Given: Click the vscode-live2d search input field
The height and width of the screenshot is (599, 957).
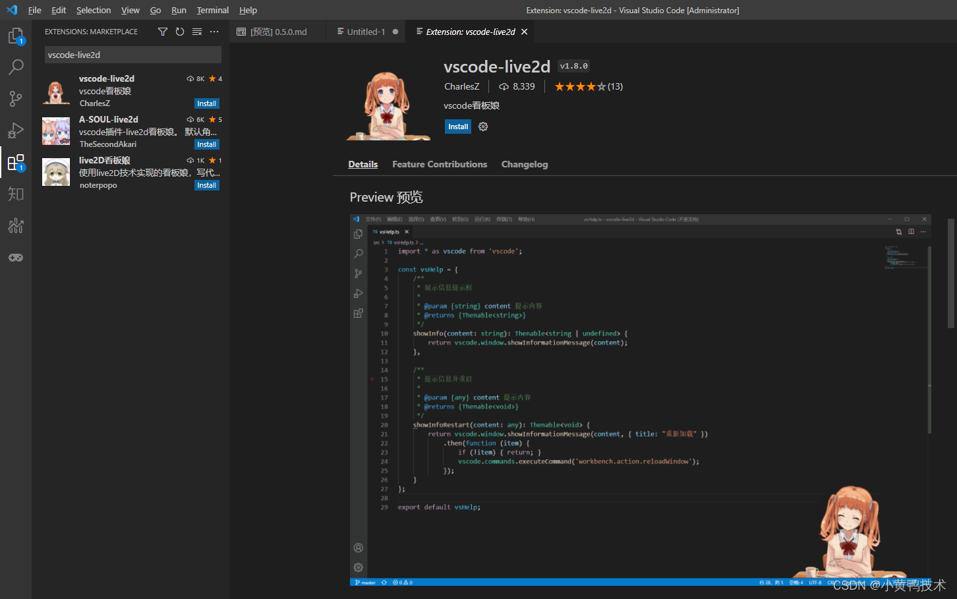Looking at the screenshot, I should pyautogui.click(x=132, y=54).
